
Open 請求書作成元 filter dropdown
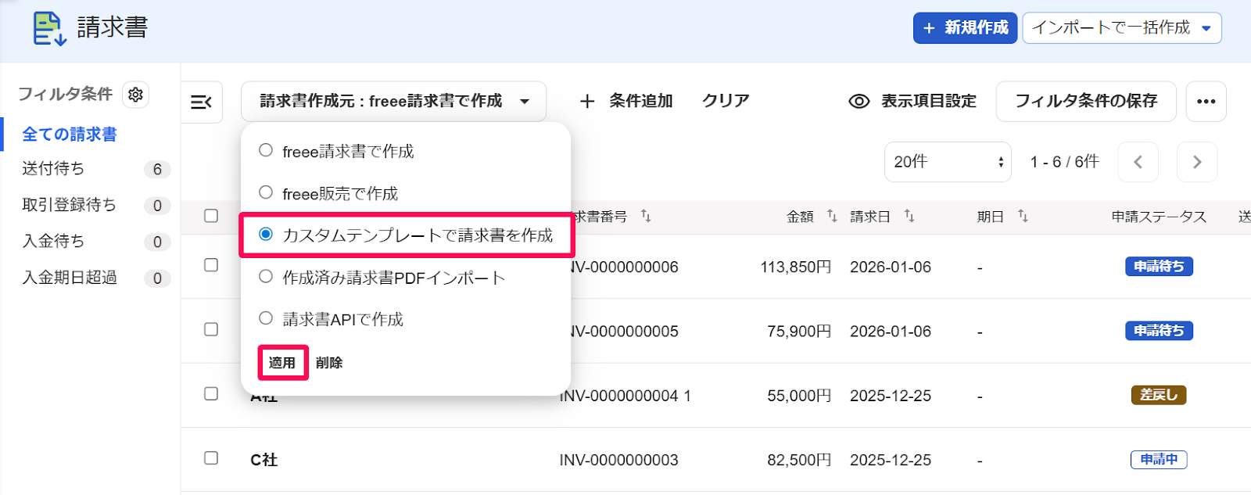tap(393, 102)
